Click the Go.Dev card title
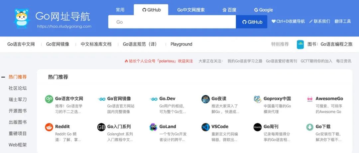This screenshot has width=359, height=153. tap(167, 99)
